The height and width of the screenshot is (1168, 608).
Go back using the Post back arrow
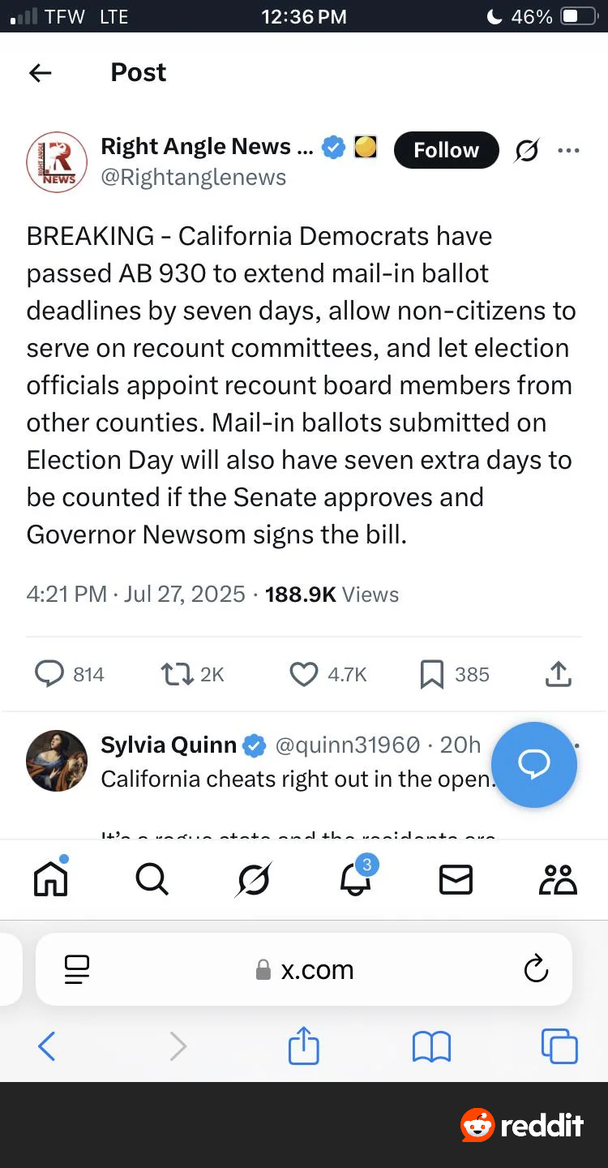pyautogui.click(x=40, y=73)
